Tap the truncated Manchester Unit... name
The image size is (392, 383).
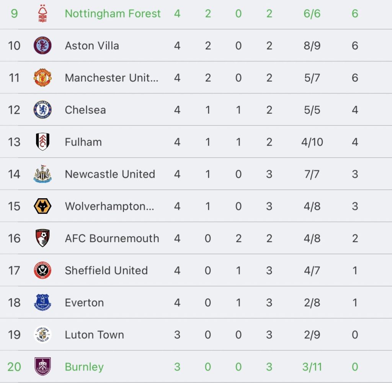coord(111,77)
